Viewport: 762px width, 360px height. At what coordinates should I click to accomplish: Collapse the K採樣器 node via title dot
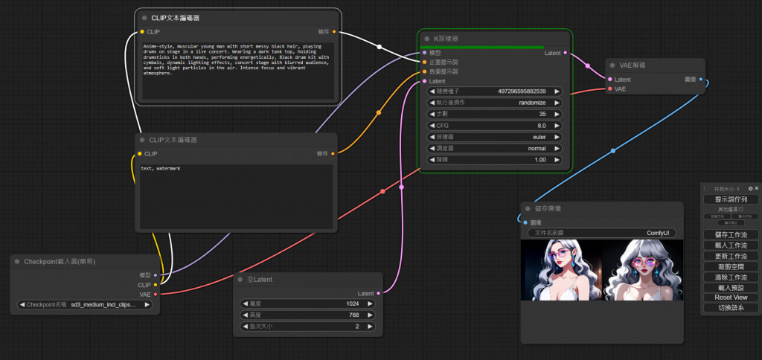[x=427, y=39]
